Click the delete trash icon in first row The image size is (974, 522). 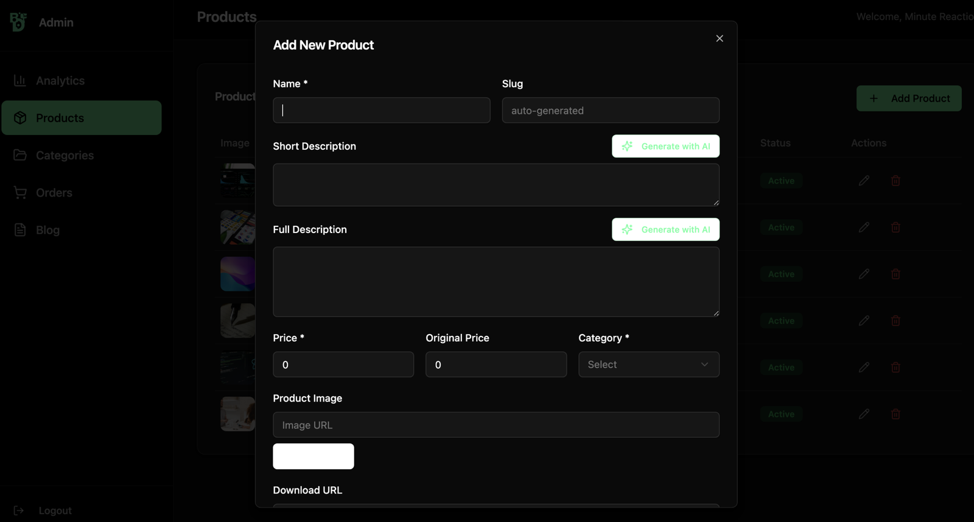tap(895, 181)
